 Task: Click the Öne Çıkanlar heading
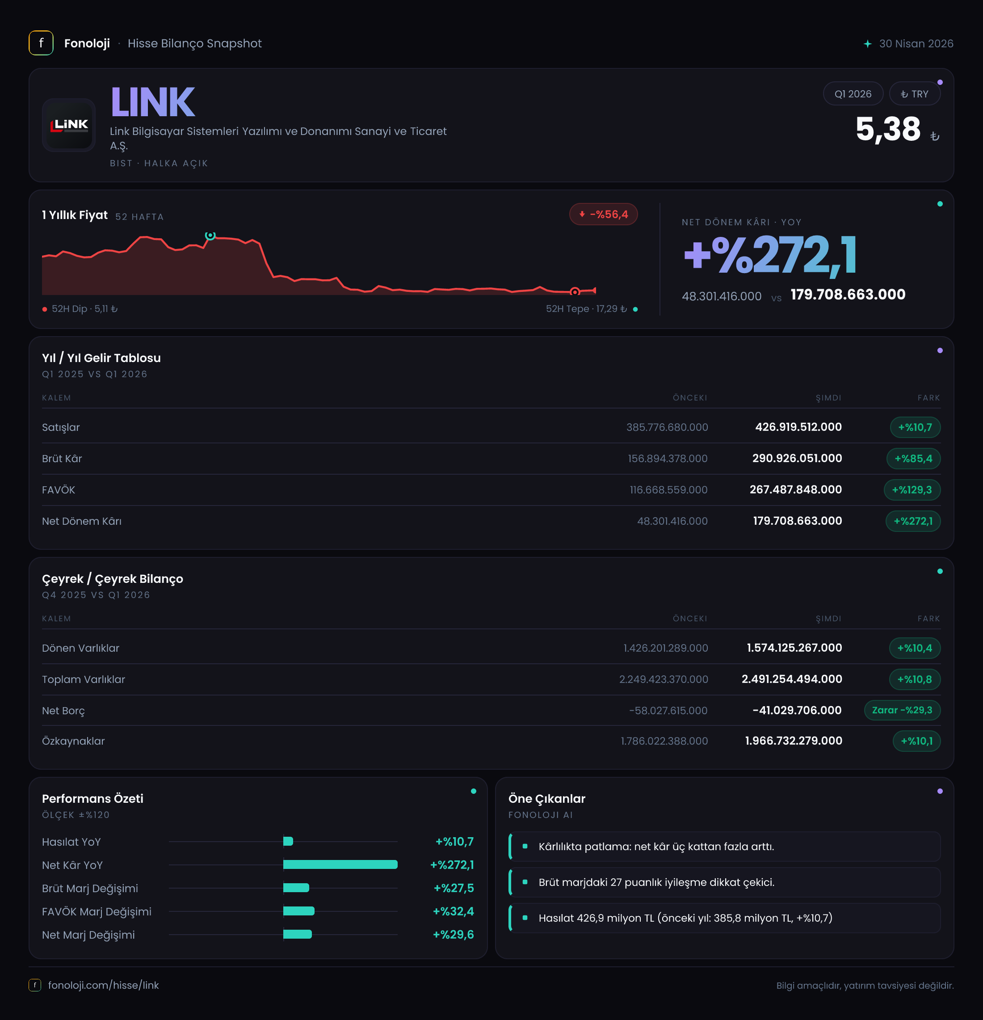click(546, 798)
